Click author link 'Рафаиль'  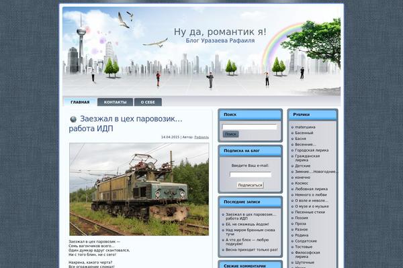point(201,137)
